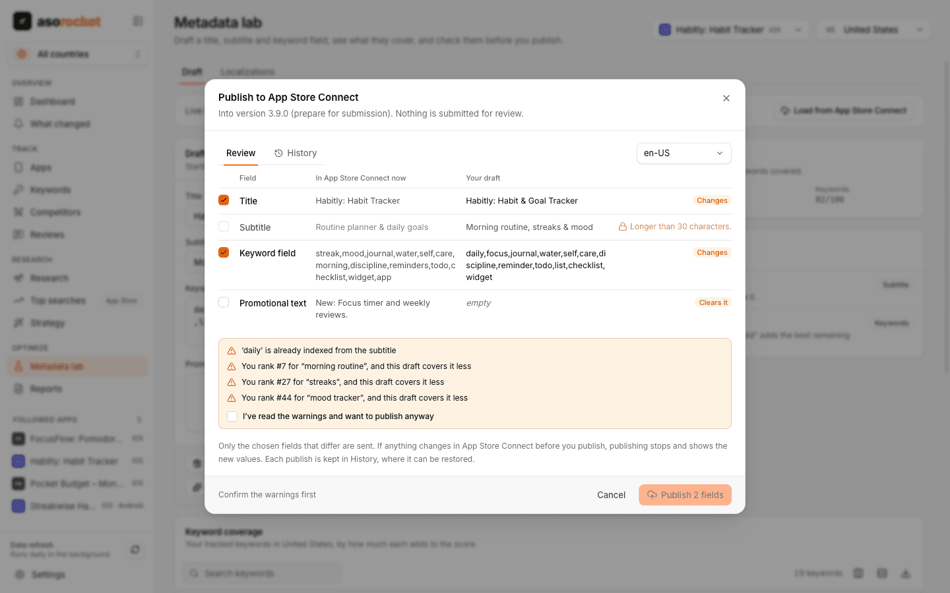The image size is (950, 593).
Task: Click the Changes badge in Keyword field row
Action: pos(712,252)
